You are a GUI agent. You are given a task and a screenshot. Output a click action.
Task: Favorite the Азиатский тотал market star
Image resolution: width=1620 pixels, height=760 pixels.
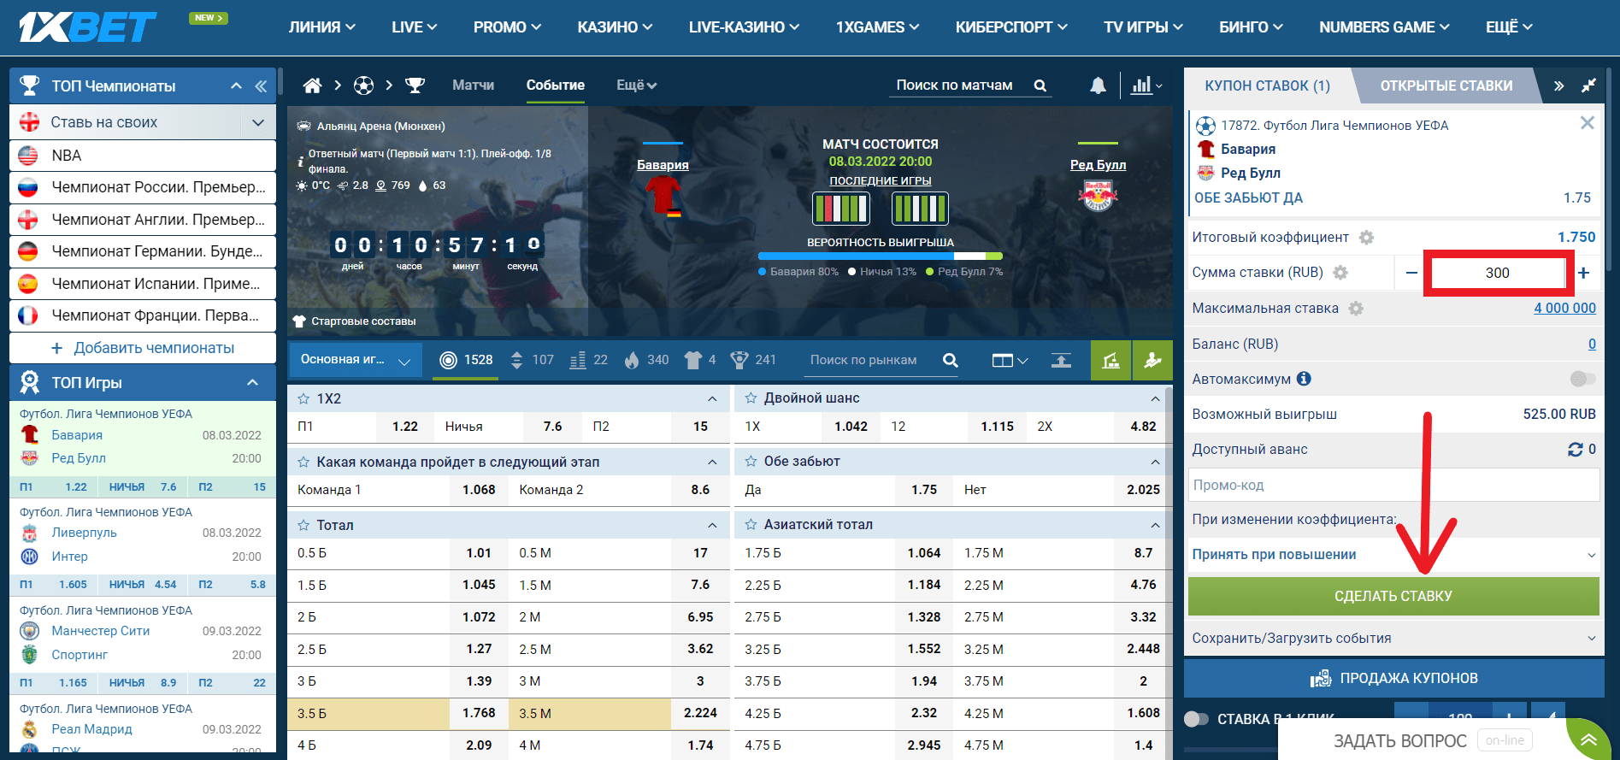click(x=751, y=525)
